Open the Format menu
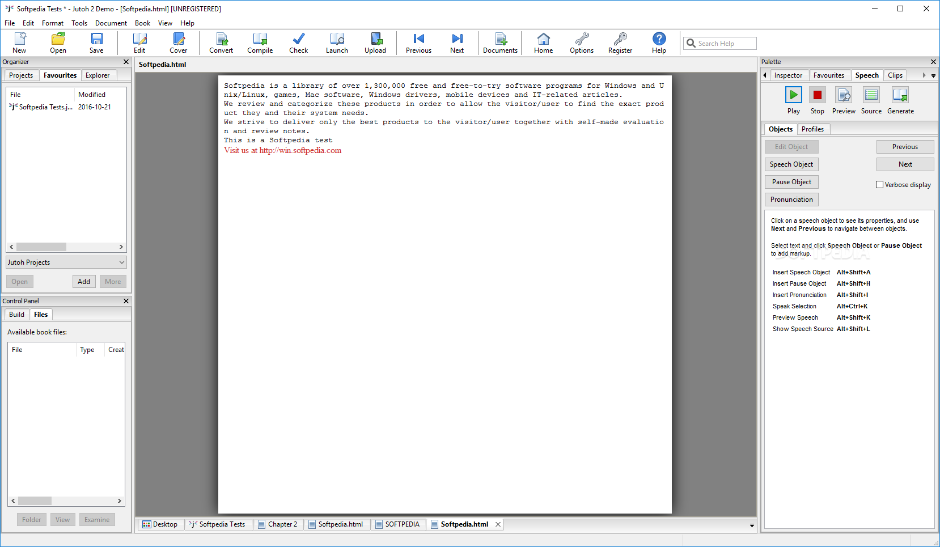Screen dimensions: 940x547 point(53,23)
